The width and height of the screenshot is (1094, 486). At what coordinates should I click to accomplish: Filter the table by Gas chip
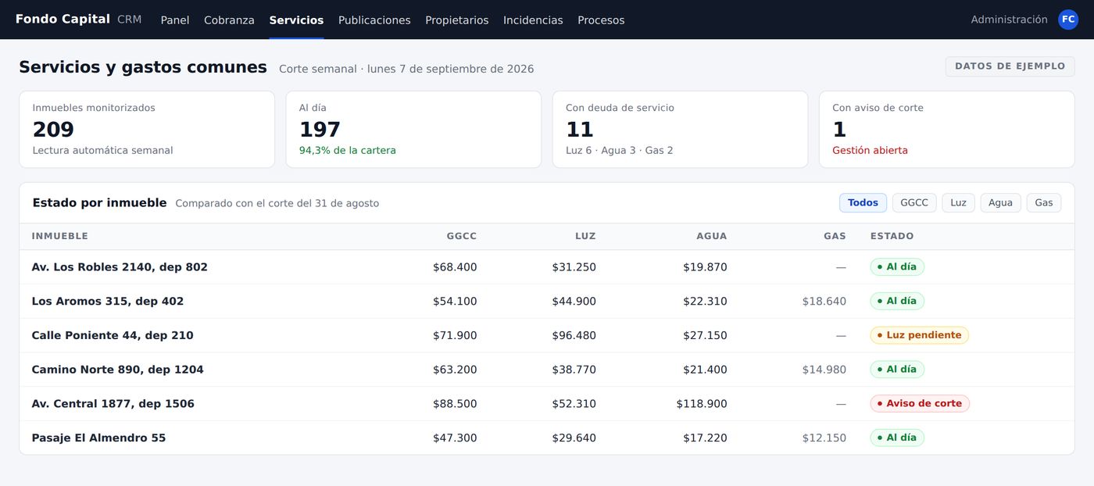click(1044, 203)
